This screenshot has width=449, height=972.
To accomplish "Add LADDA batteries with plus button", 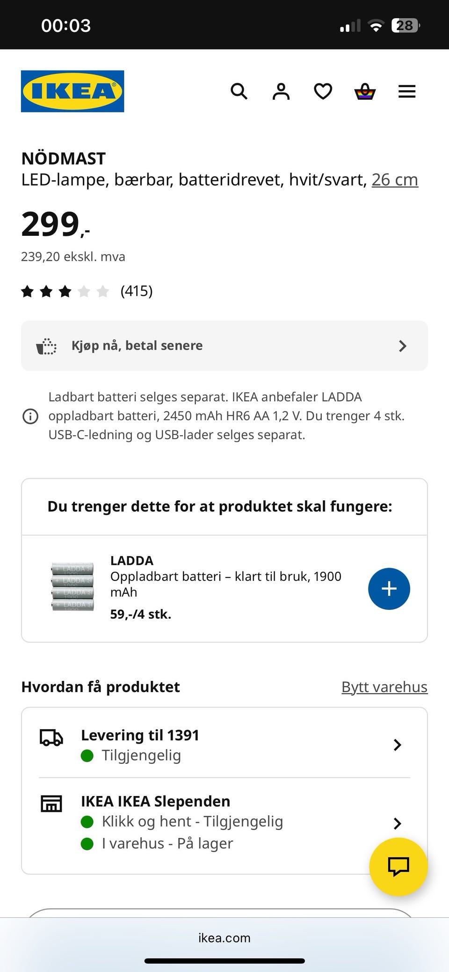I will (x=389, y=589).
